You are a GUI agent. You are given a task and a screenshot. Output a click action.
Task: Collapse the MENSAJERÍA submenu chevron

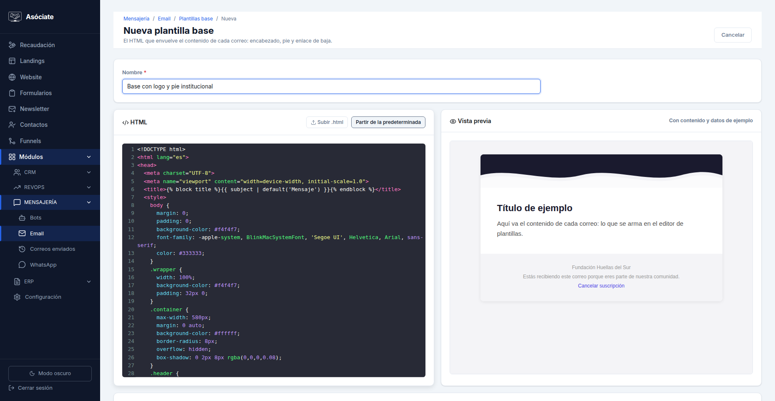(x=89, y=202)
